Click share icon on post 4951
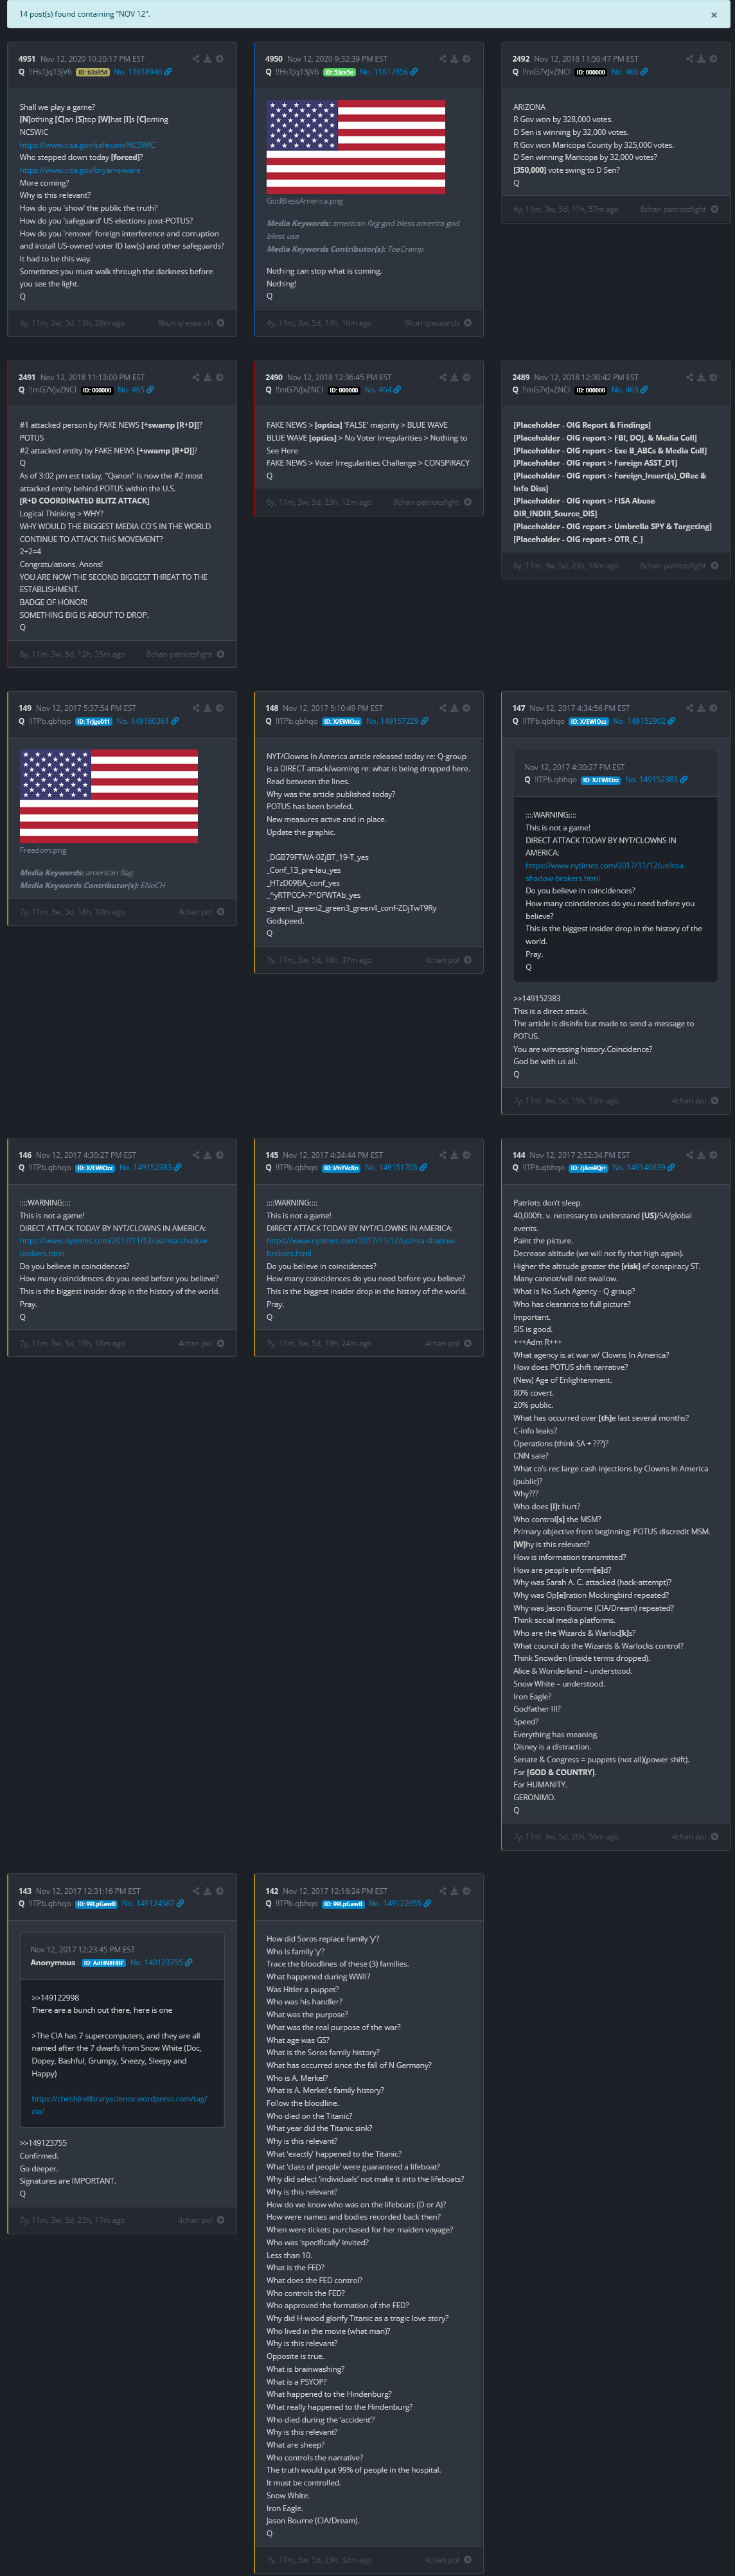Viewport: 735px width, 2576px height. click(196, 59)
